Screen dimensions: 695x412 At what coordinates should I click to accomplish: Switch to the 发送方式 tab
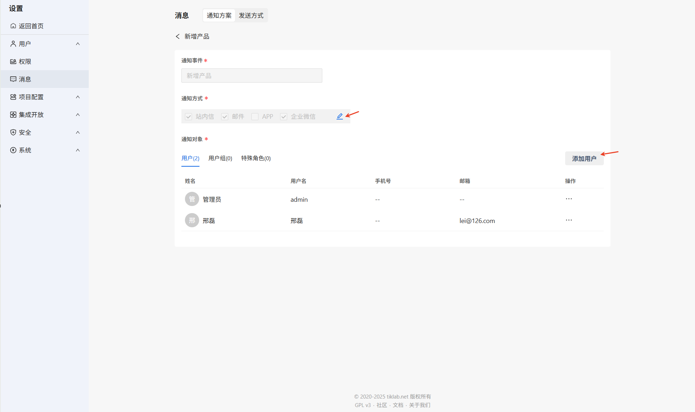[251, 16]
